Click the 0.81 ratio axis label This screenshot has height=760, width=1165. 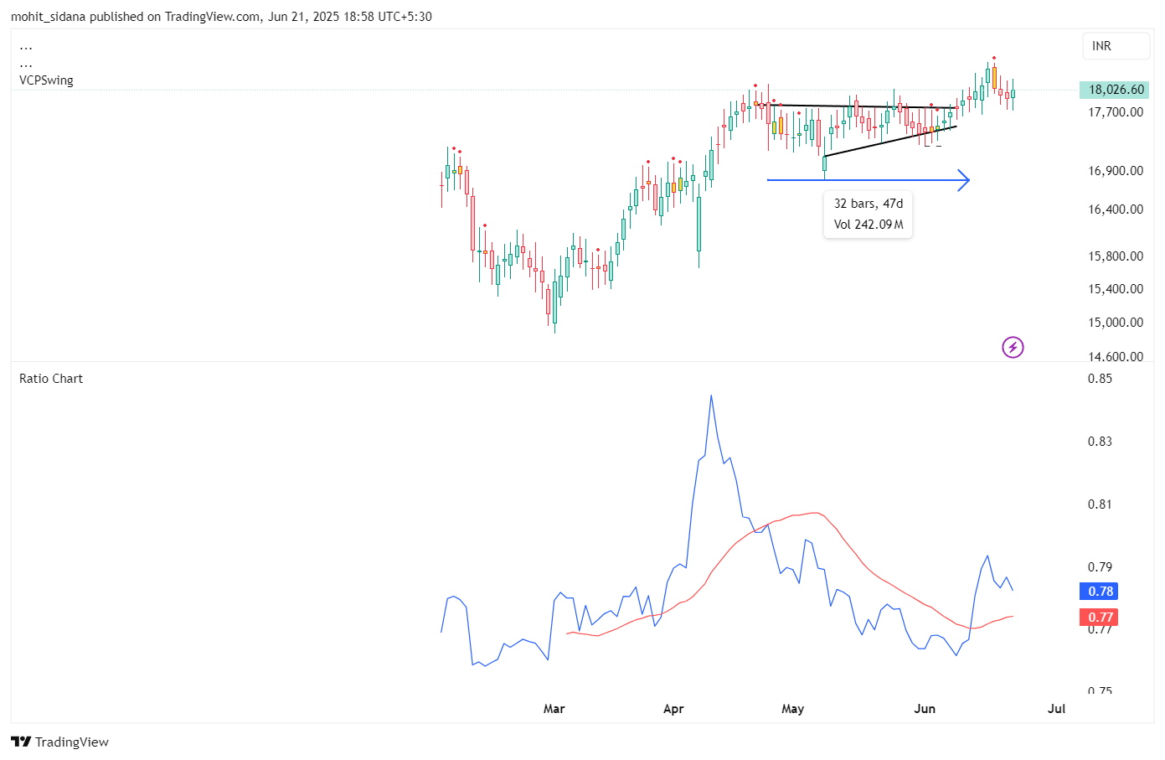tap(1100, 504)
